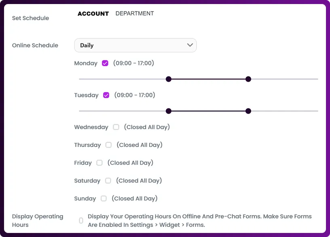Switch to the ACCOUNT tab
330x237 pixels.
[93, 14]
